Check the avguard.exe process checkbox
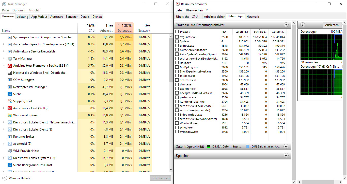Image resolution: width=347 pixels, height=184 pixels. tap(177, 37)
